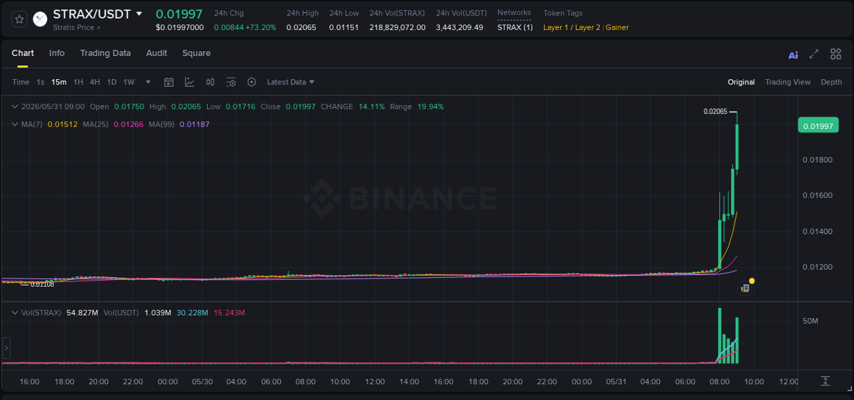Click the Vol(USDT) value 1.039M
This screenshot has height=400, width=854.
157,313
